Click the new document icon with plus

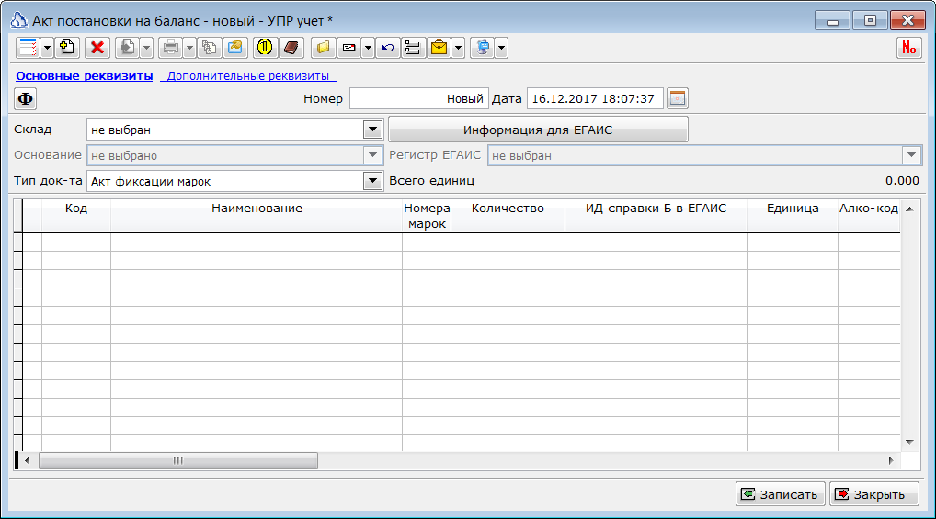[67, 48]
